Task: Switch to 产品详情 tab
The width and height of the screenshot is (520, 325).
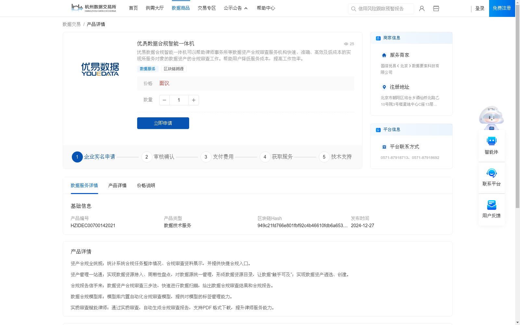Action: coord(117,186)
